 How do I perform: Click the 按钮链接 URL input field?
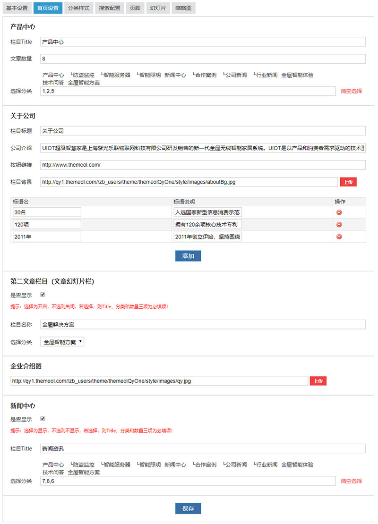click(x=203, y=165)
